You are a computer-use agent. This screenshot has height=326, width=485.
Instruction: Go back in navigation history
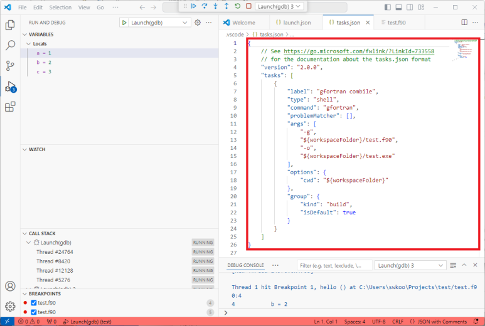(142, 8)
